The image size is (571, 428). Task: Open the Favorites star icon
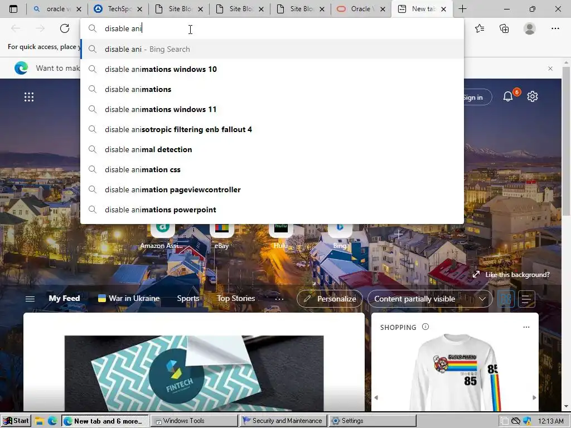click(x=480, y=28)
